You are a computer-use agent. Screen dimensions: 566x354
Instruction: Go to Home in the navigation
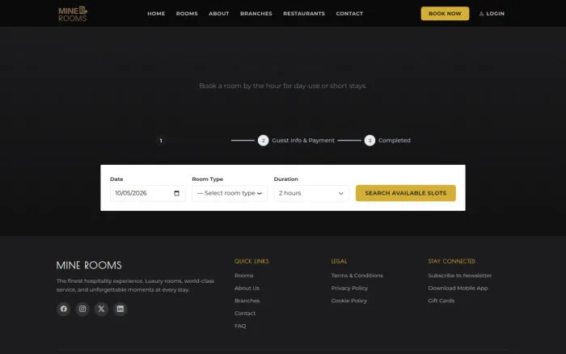click(x=156, y=14)
